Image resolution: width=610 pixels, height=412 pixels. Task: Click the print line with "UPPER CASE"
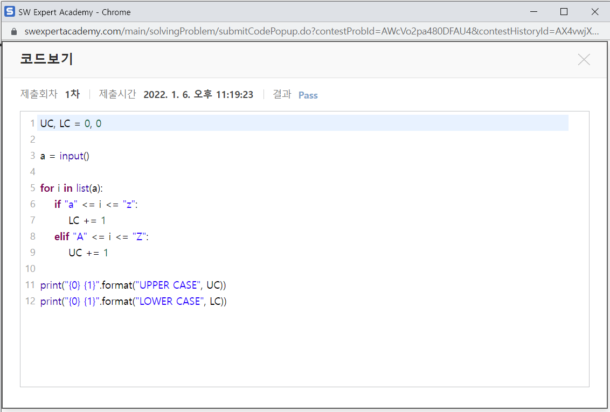point(133,285)
